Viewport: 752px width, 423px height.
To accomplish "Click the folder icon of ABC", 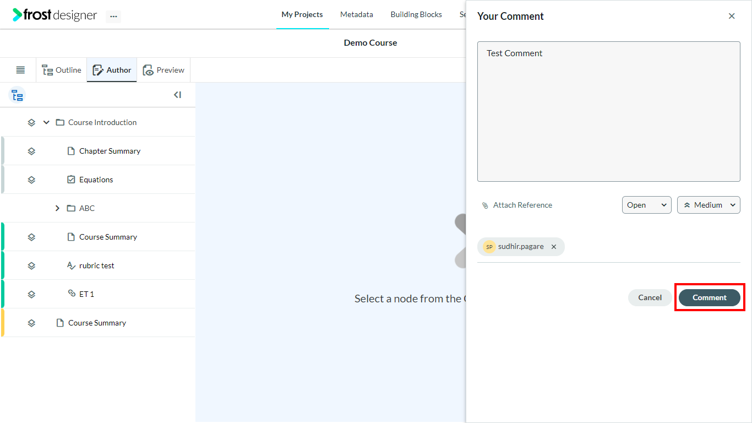I will pyautogui.click(x=71, y=208).
